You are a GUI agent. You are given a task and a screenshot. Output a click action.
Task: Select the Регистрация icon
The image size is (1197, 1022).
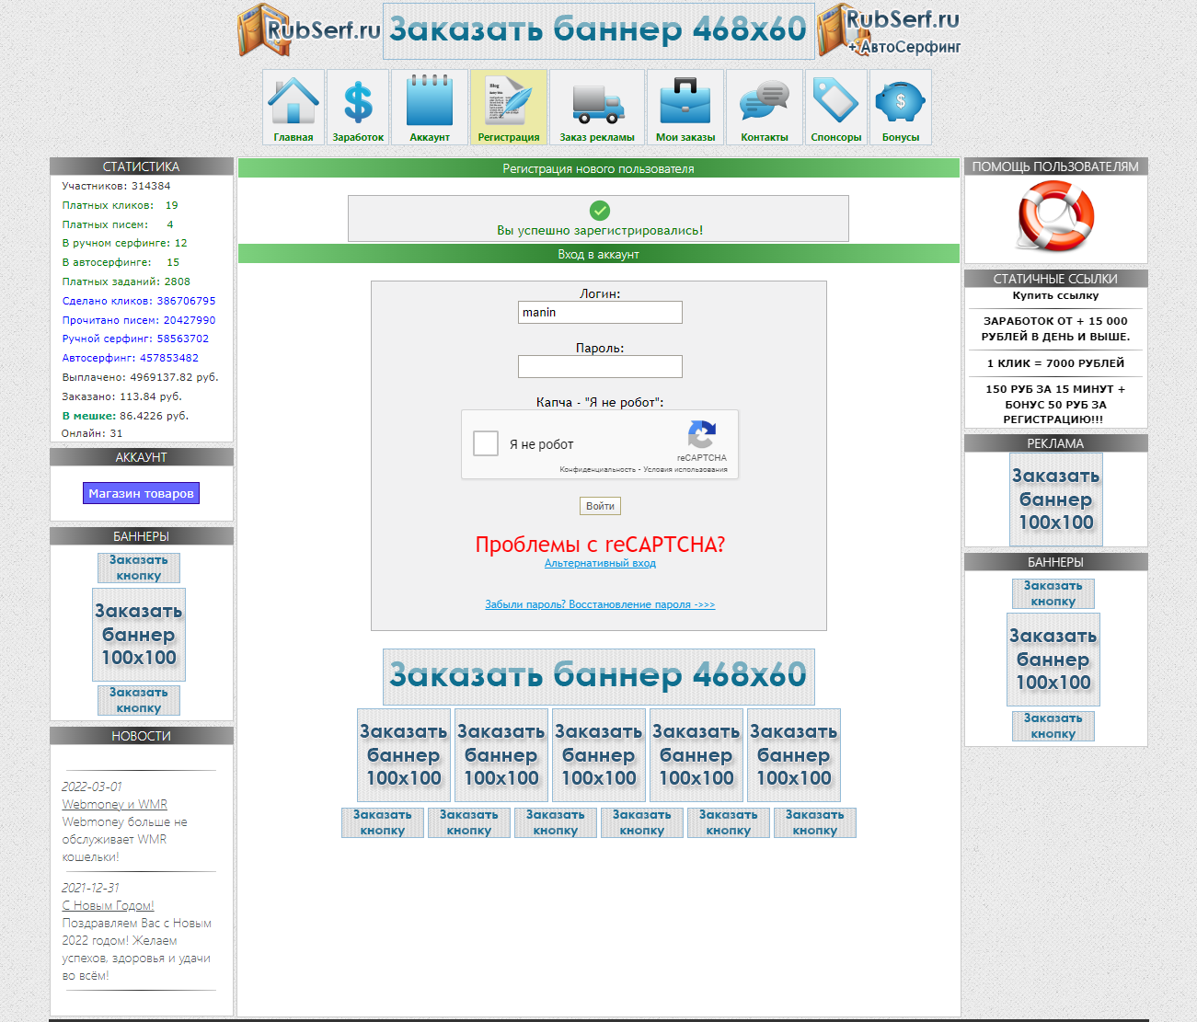pyautogui.click(x=509, y=108)
